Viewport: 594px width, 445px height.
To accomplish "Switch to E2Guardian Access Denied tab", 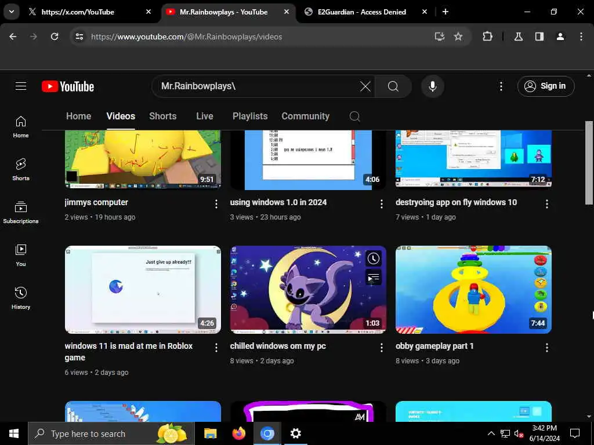I will click(x=366, y=12).
